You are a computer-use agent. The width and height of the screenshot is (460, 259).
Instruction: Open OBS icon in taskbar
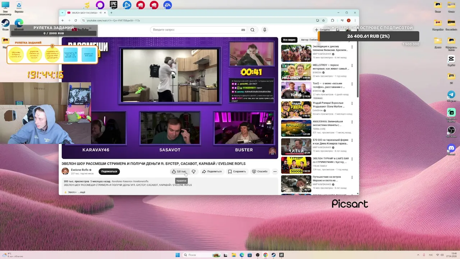258,255
